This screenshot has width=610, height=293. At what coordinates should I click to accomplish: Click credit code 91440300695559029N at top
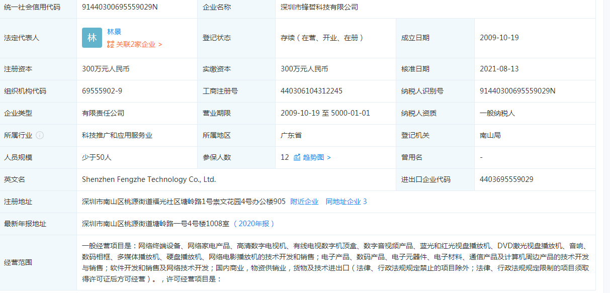tap(120, 8)
